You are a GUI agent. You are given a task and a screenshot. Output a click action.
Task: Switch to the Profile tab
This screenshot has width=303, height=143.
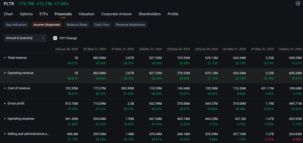[173, 14]
